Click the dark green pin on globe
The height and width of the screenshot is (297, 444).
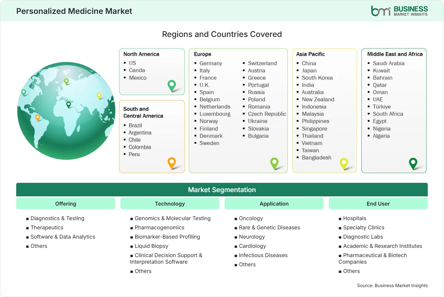coord(68,105)
